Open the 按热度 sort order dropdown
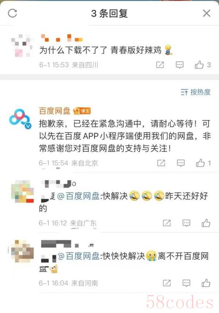This screenshot has width=219, height=313. (x=195, y=92)
